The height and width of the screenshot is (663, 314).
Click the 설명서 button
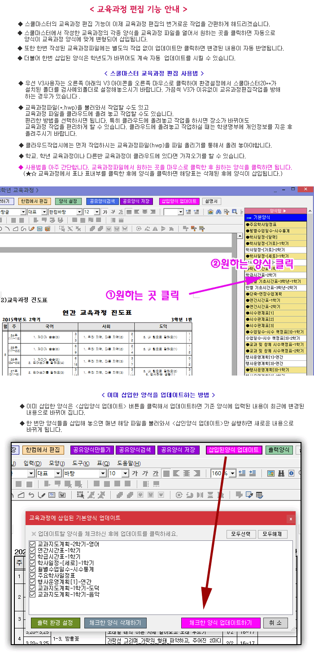tap(211, 201)
